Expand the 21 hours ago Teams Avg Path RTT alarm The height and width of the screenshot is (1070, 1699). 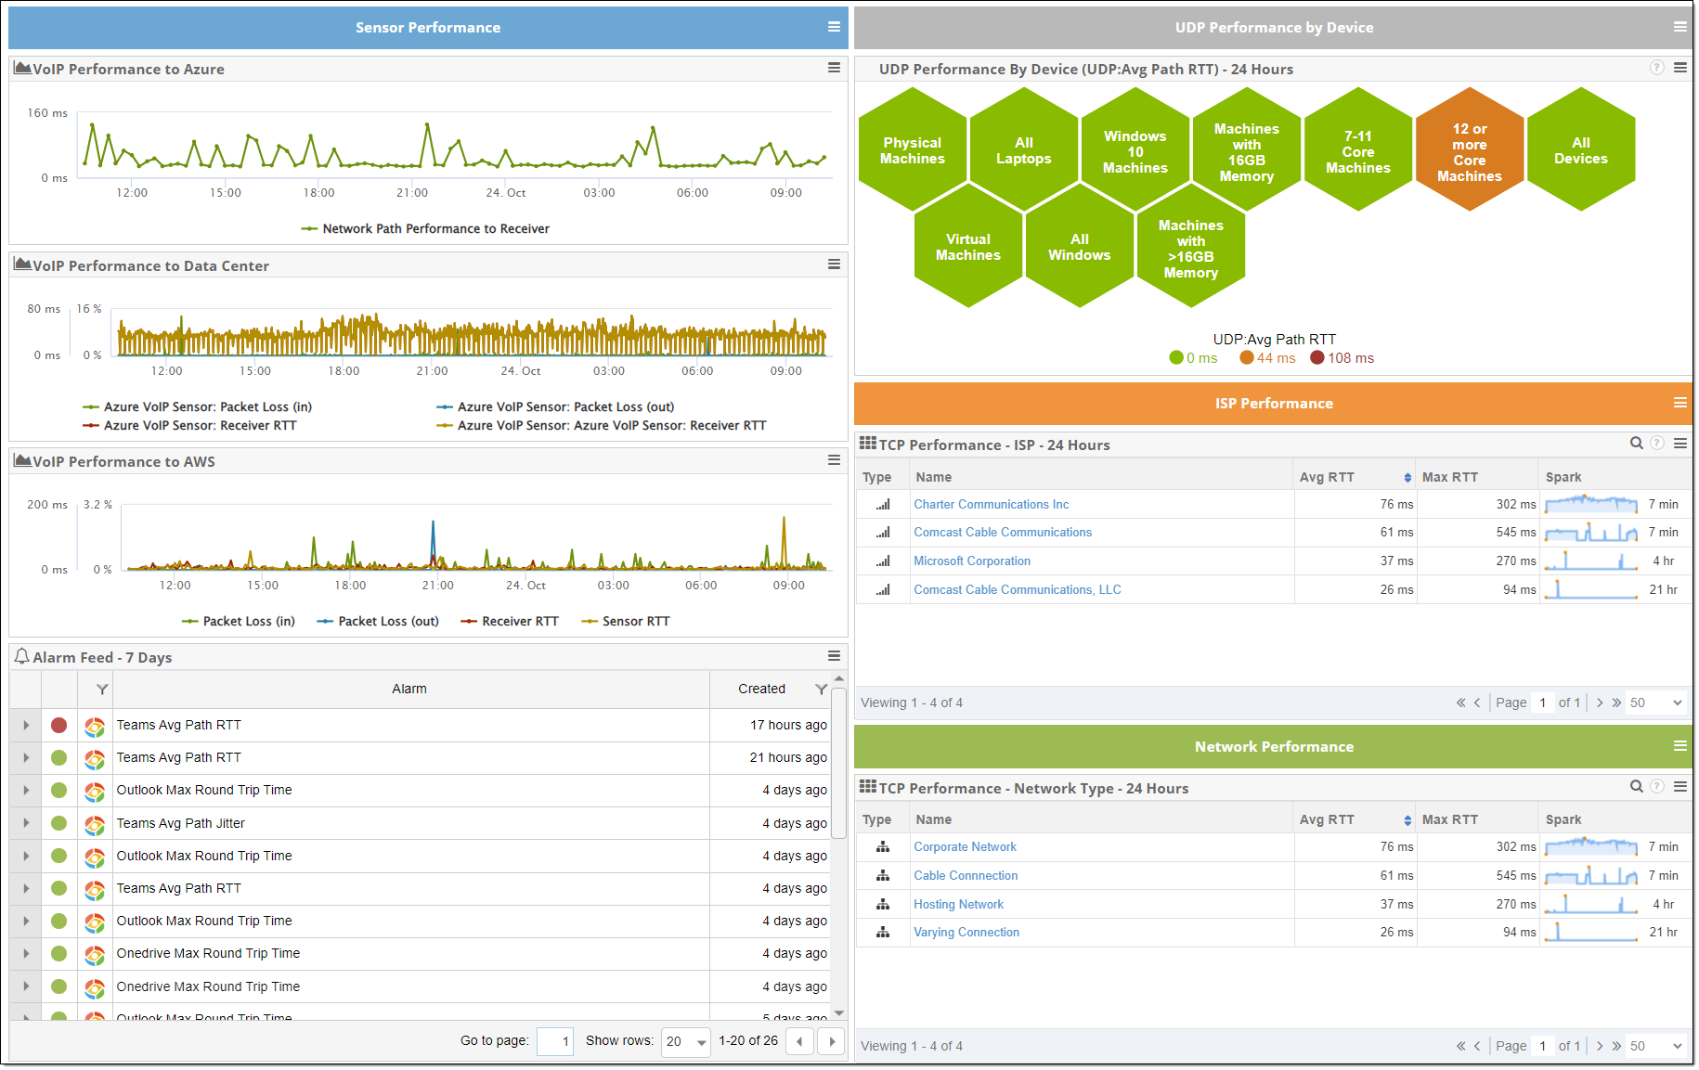coord(26,757)
